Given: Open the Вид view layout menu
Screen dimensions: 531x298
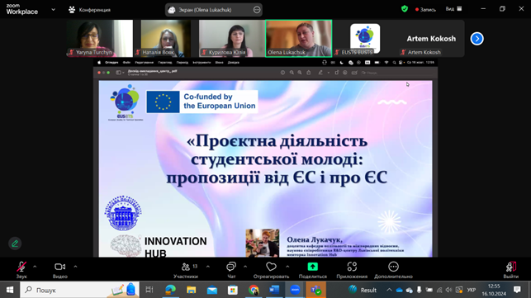Looking at the screenshot, I should (x=454, y=9).
